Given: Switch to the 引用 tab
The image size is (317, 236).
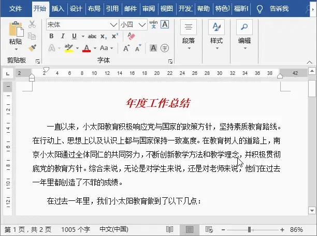Looking at the screenshot, I should tap(112, 9).
